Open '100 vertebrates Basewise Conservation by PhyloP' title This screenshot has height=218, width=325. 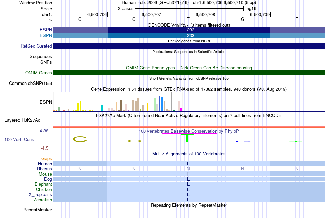(189, 131)
